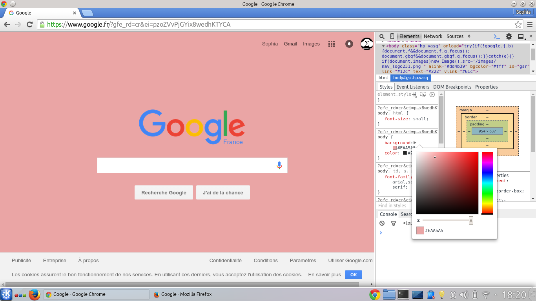Open DevTools settings gear
The width and height of the screenshot is (536, 301).
pos(509,36)
